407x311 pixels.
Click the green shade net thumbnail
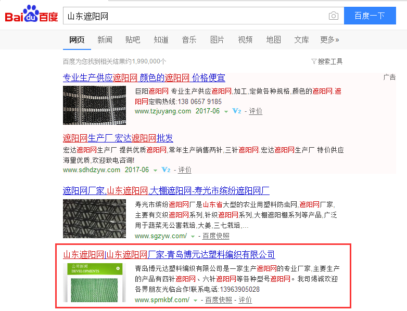(95, 283)
